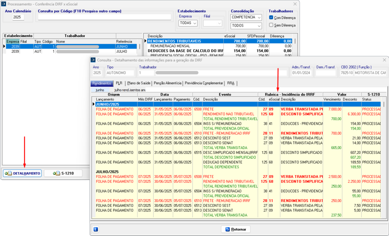Toggle the Com Diferença checkbox
Screen dimensions: 389x236
(271, 17)
